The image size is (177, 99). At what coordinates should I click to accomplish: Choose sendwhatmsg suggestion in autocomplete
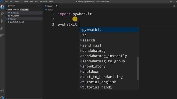(109, 51)
